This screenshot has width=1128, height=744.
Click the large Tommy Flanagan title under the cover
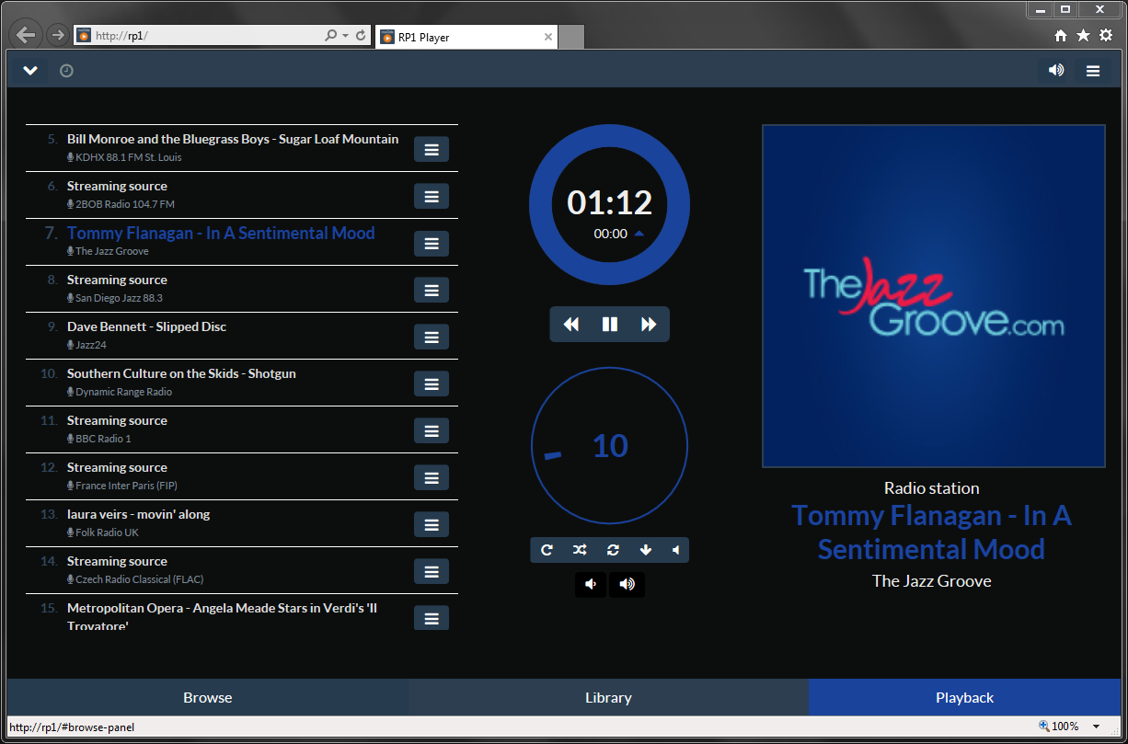932,532
